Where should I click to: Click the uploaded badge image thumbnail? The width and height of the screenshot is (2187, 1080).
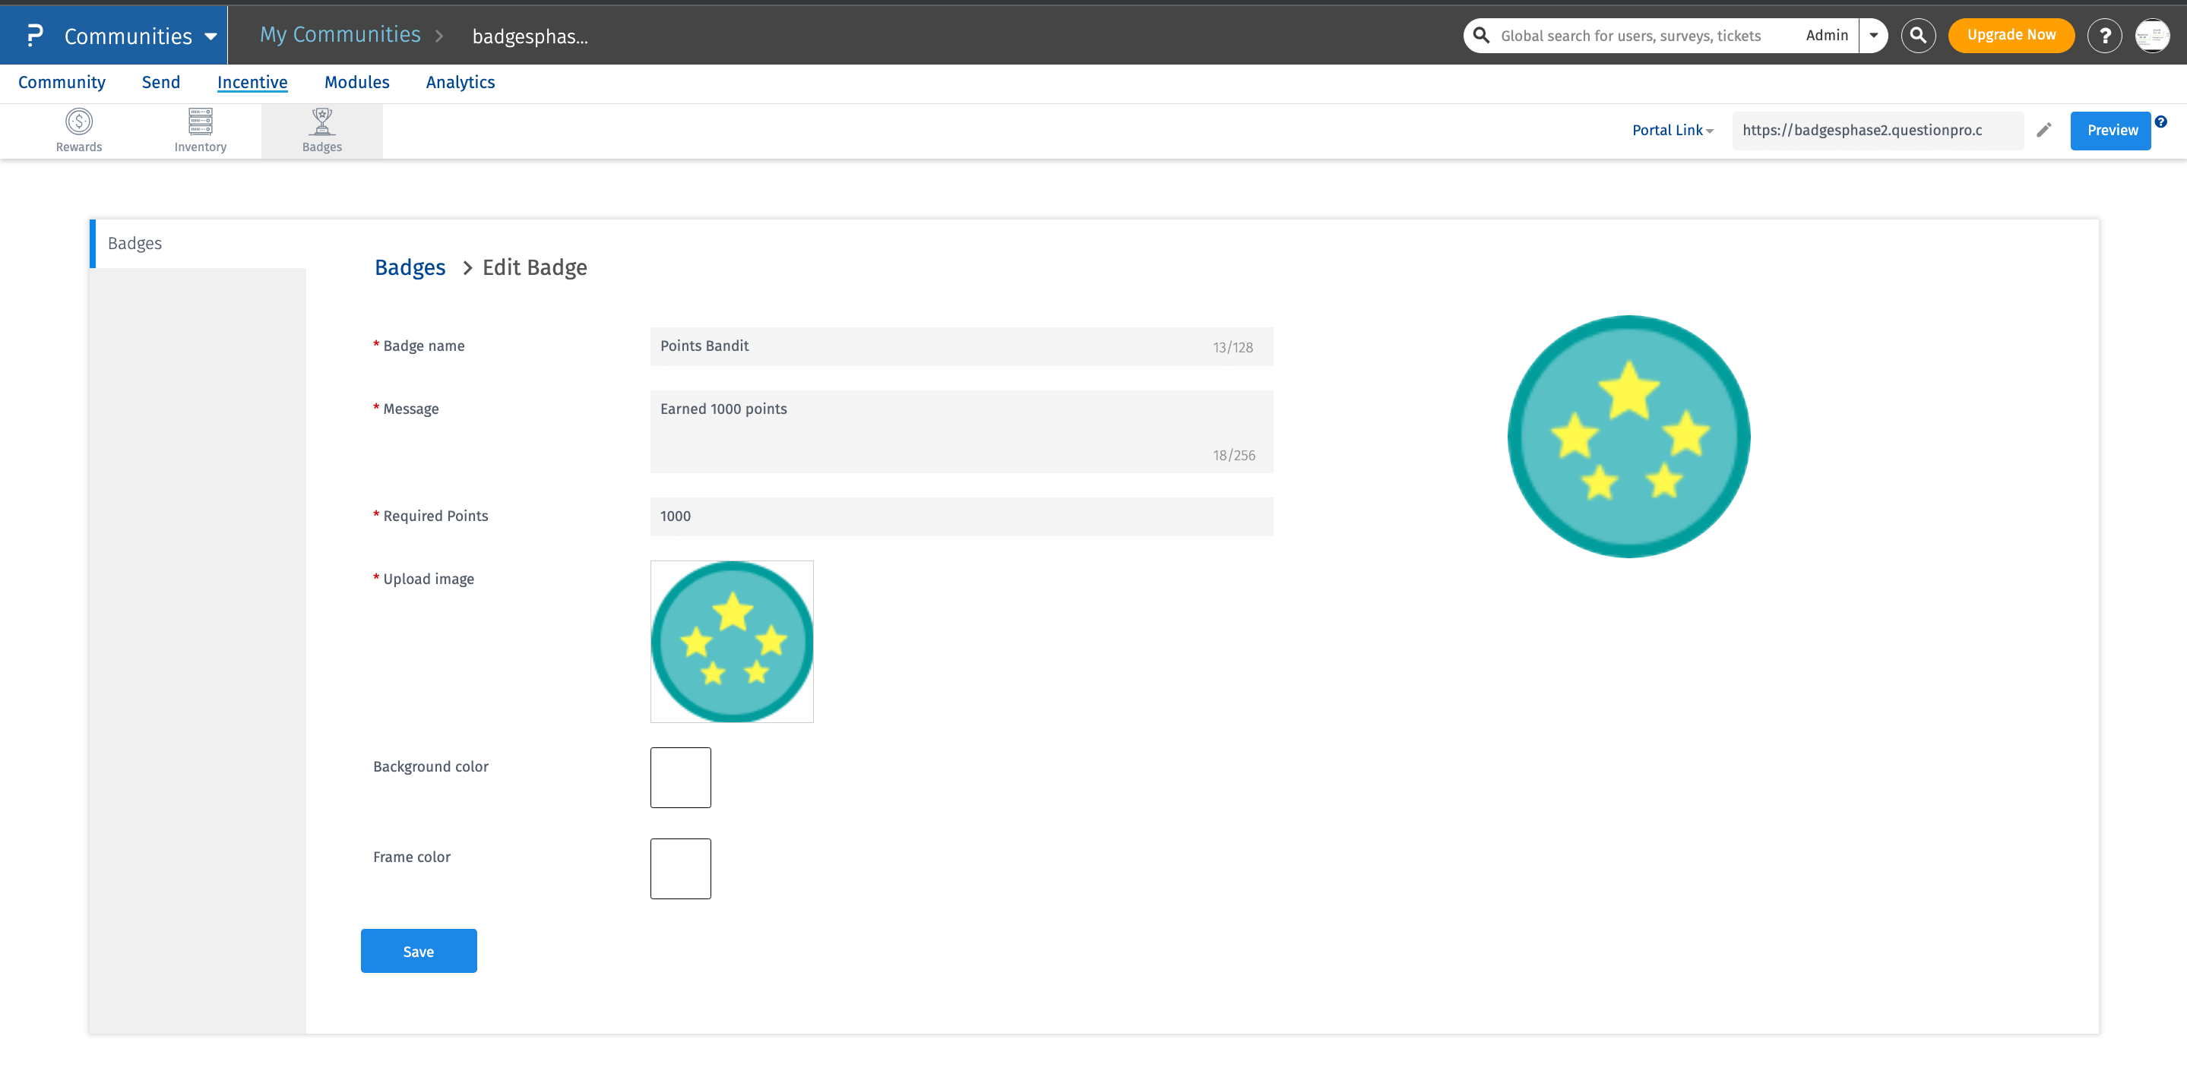pos(731,641)
